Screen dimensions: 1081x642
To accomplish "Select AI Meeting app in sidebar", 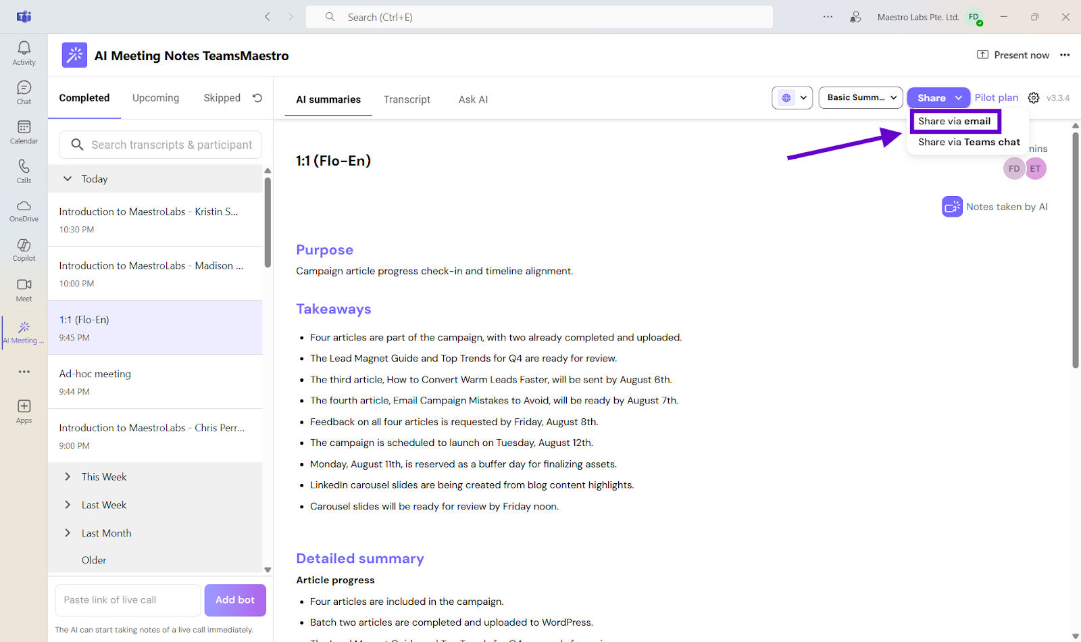I will [24, 332].
